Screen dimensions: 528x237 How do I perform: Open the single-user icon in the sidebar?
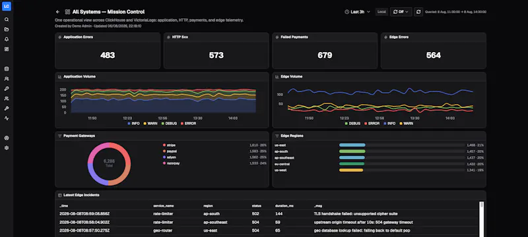coord(7,79)
